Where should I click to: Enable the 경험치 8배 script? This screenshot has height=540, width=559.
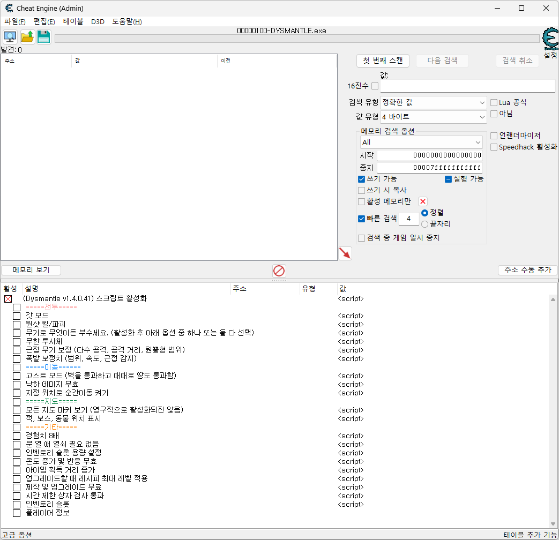click(17, 436)
